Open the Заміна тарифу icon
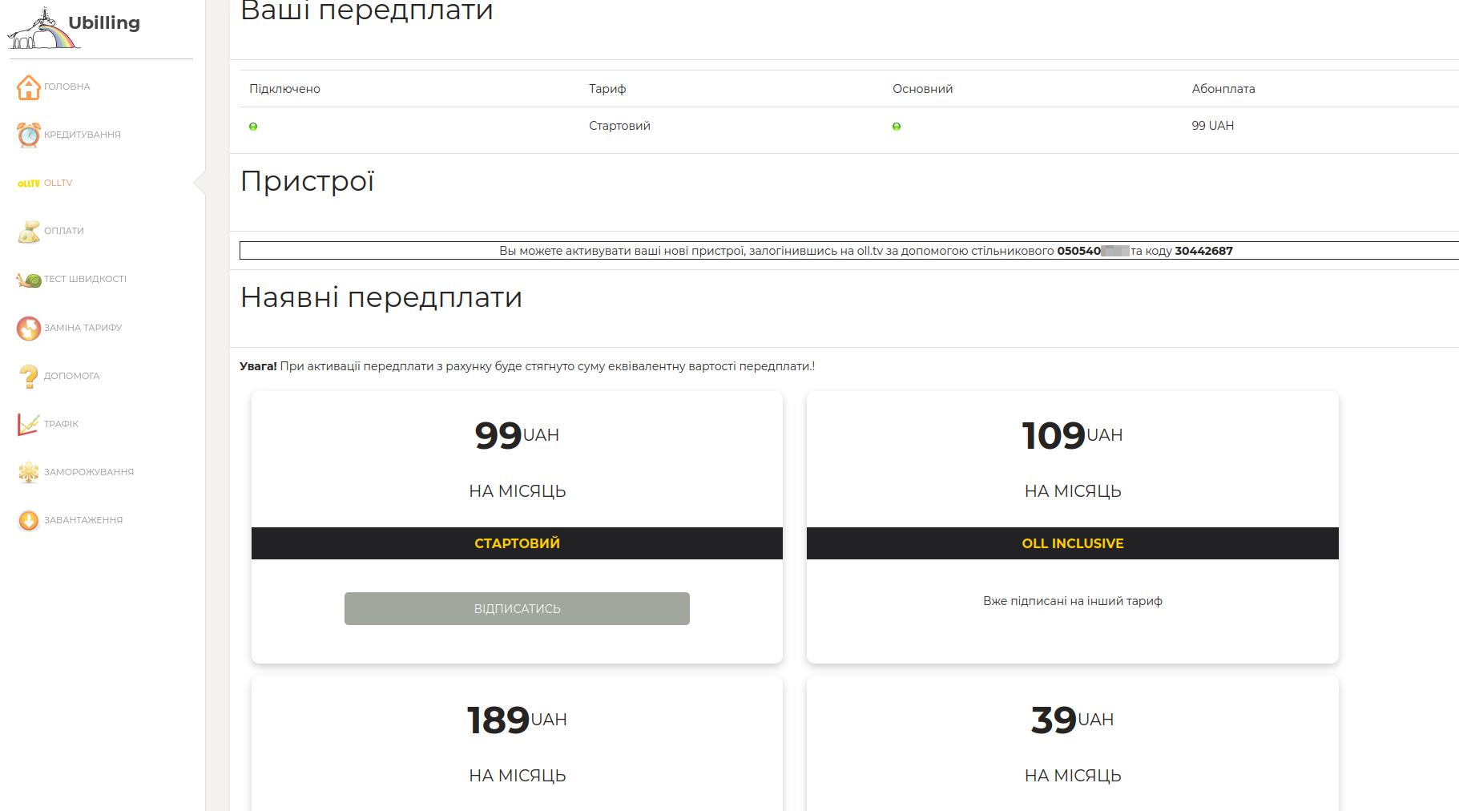This screenshot has height=811, width=1459. 29,328
